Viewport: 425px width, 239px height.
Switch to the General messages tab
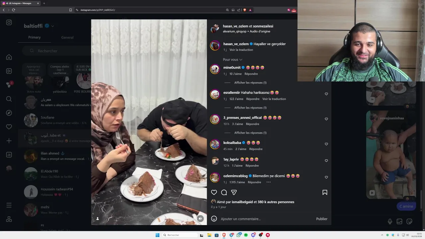tap(67, 38)
